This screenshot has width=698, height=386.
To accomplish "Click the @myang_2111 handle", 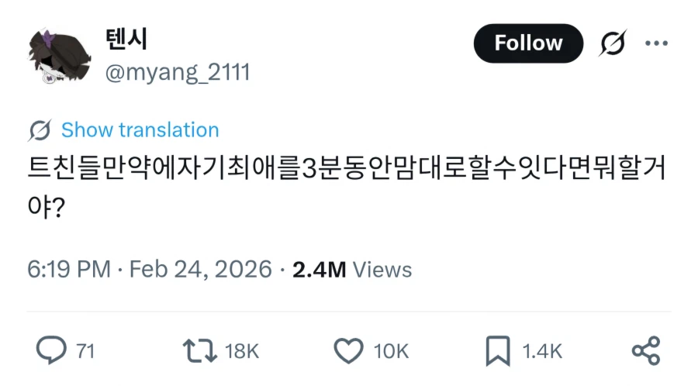I will point(176,73).
